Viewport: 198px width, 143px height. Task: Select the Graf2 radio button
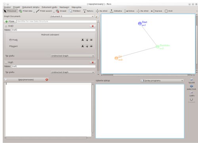point(6,26)
